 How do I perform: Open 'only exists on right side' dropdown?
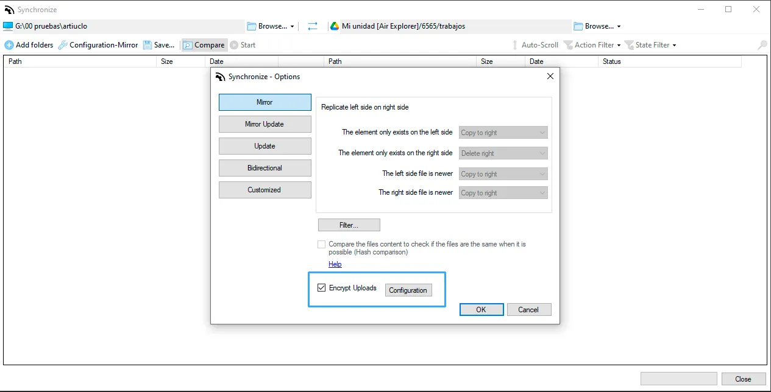[503, 153]
